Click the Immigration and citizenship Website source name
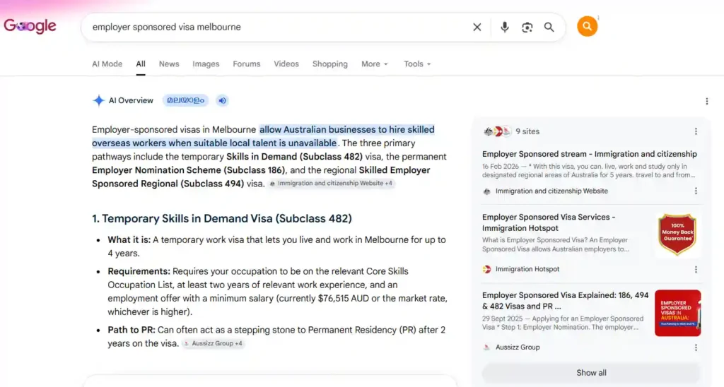Screen dimensions: 724x387 click(x=551, y=191)
